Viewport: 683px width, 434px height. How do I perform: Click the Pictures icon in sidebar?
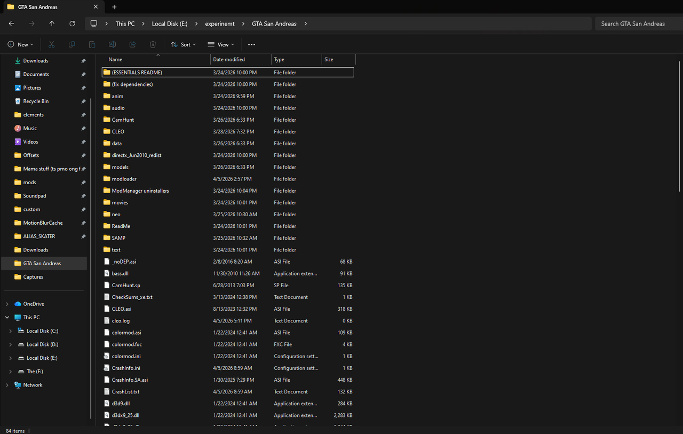(x=18, y=88)
